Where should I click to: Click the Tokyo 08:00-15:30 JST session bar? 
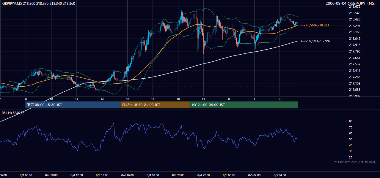click(73, 105)
